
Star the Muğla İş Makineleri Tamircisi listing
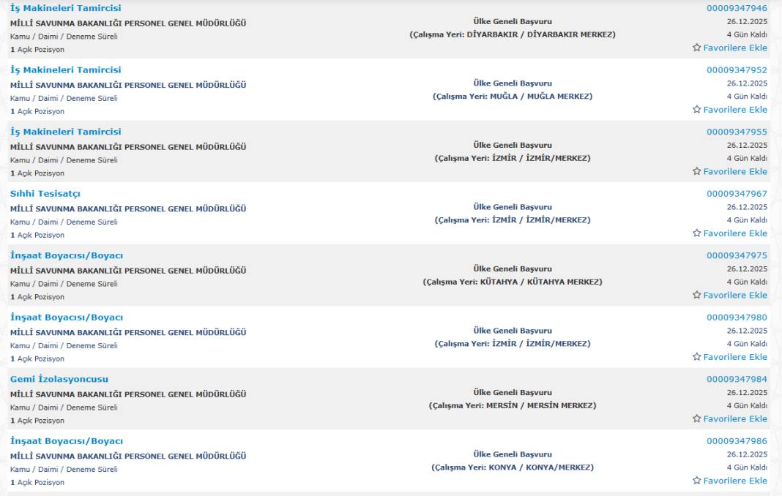696,110
